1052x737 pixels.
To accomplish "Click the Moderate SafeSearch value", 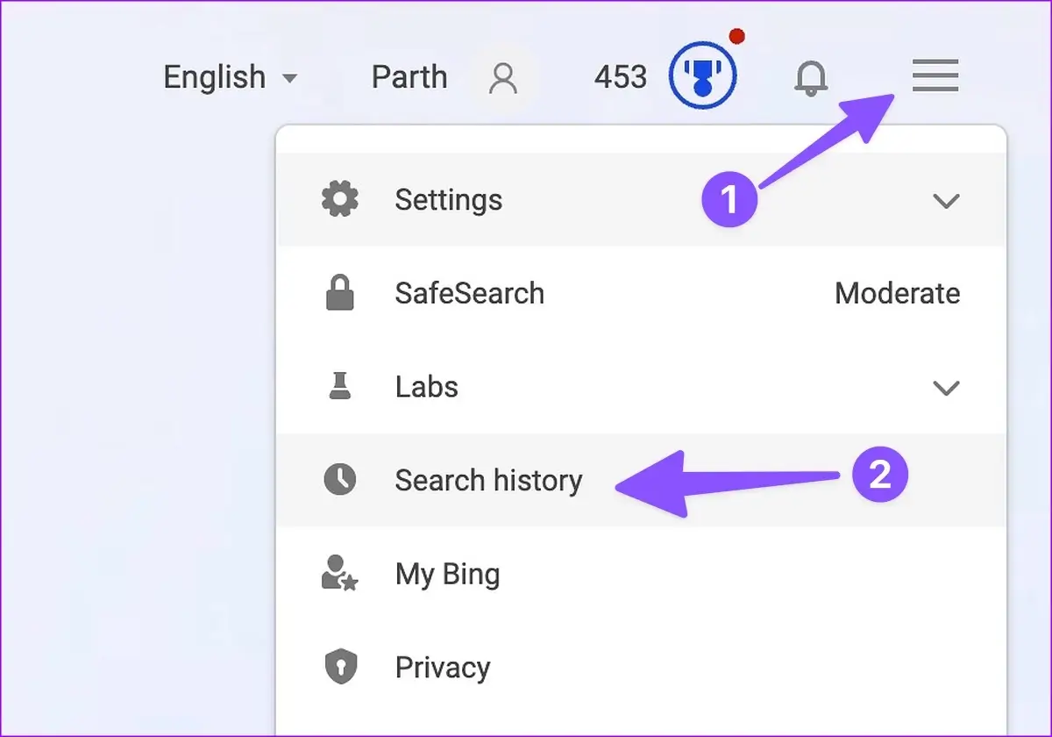I will point(898,293).
